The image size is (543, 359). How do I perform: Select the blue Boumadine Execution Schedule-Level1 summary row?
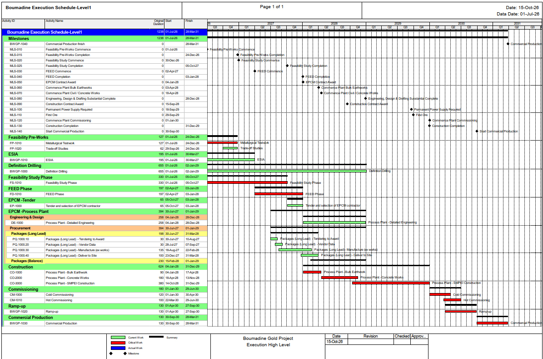point(104,32)
